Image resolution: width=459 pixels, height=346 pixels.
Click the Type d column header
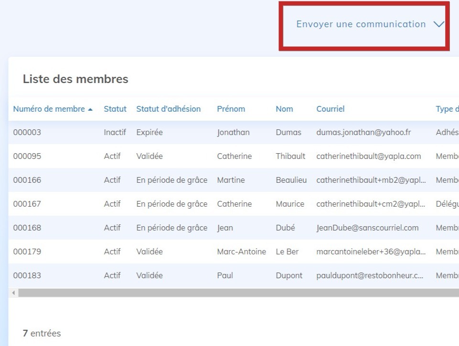[x=447, y=109]
